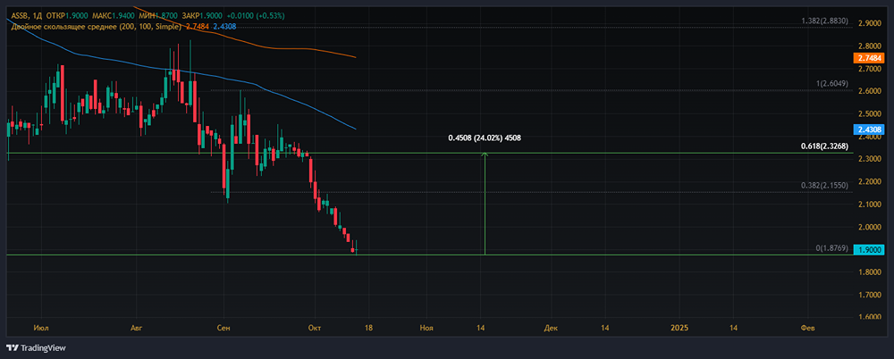Click the TradingView logo

36,347
